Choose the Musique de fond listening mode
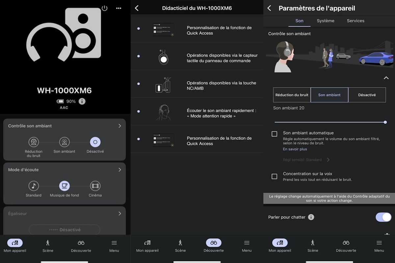 pyautogui.click(x=65, y=186)
